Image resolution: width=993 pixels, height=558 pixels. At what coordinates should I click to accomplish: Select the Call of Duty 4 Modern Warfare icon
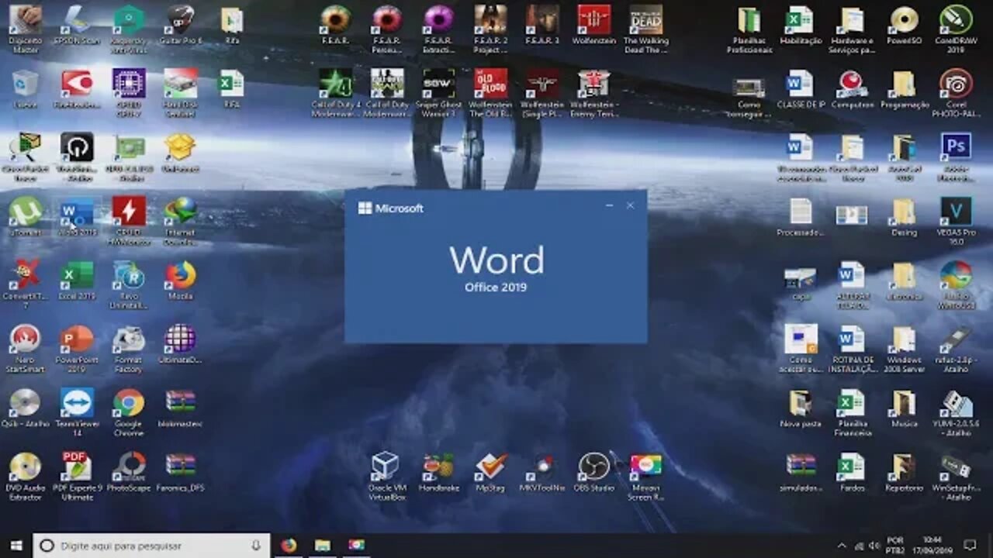[335, 93]
